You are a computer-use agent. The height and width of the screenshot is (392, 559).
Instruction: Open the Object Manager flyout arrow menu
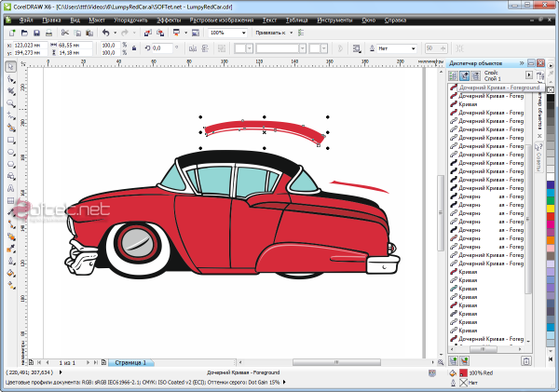point(529,74)
